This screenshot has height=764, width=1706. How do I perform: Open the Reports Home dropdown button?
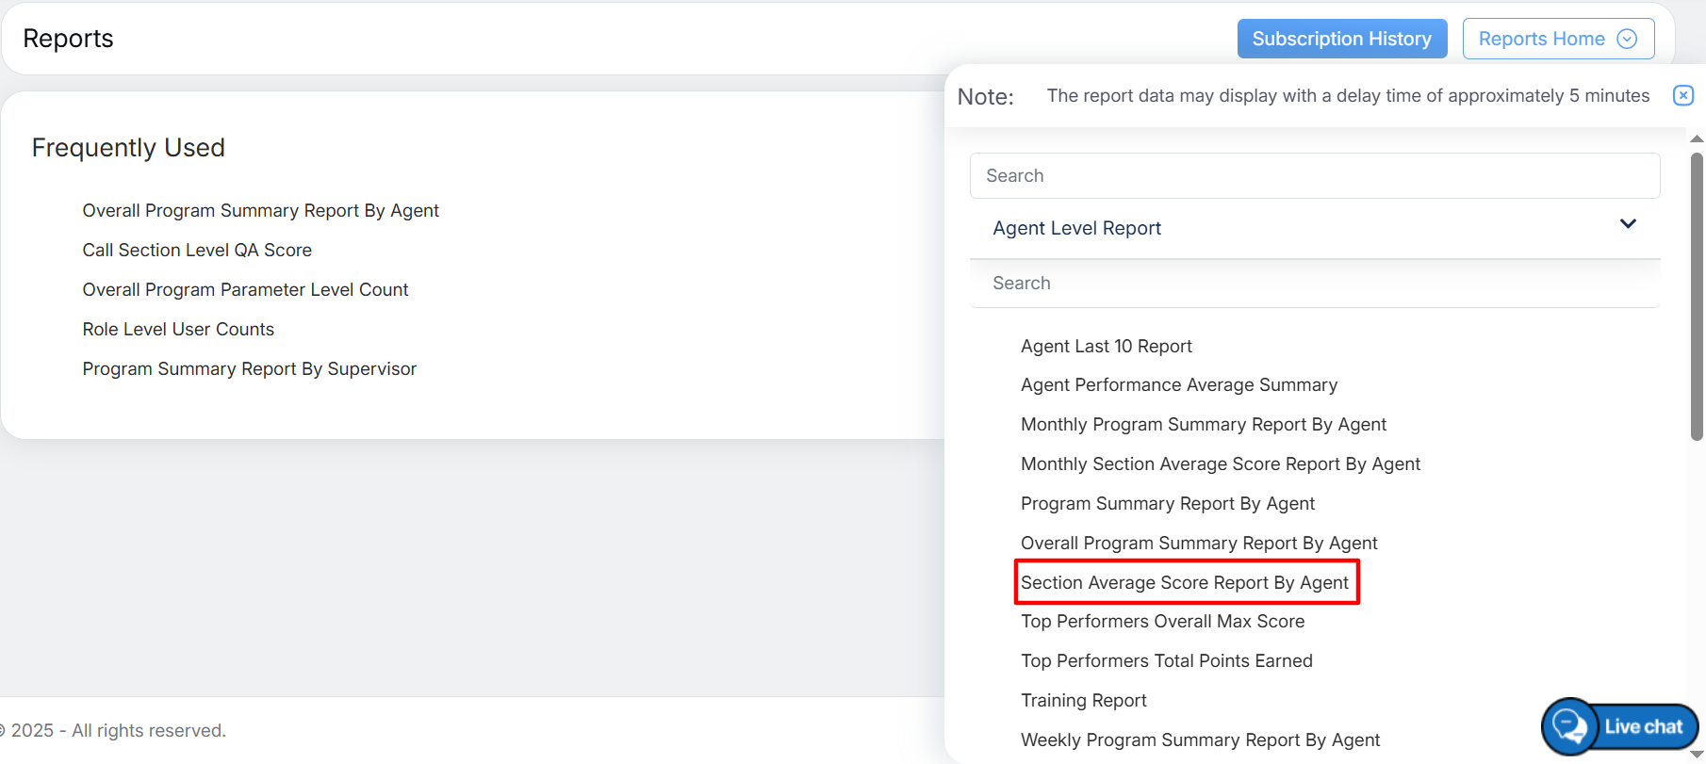tap(1557, 39)
